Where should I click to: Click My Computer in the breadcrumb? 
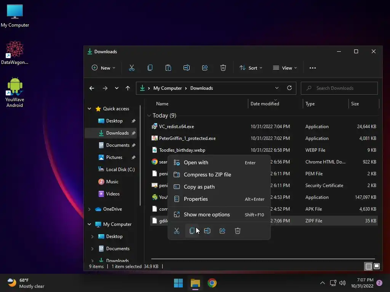pos(168,88)
